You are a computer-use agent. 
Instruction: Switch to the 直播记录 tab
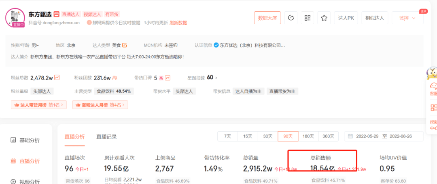pyautogui.click(x=106, y=137)
